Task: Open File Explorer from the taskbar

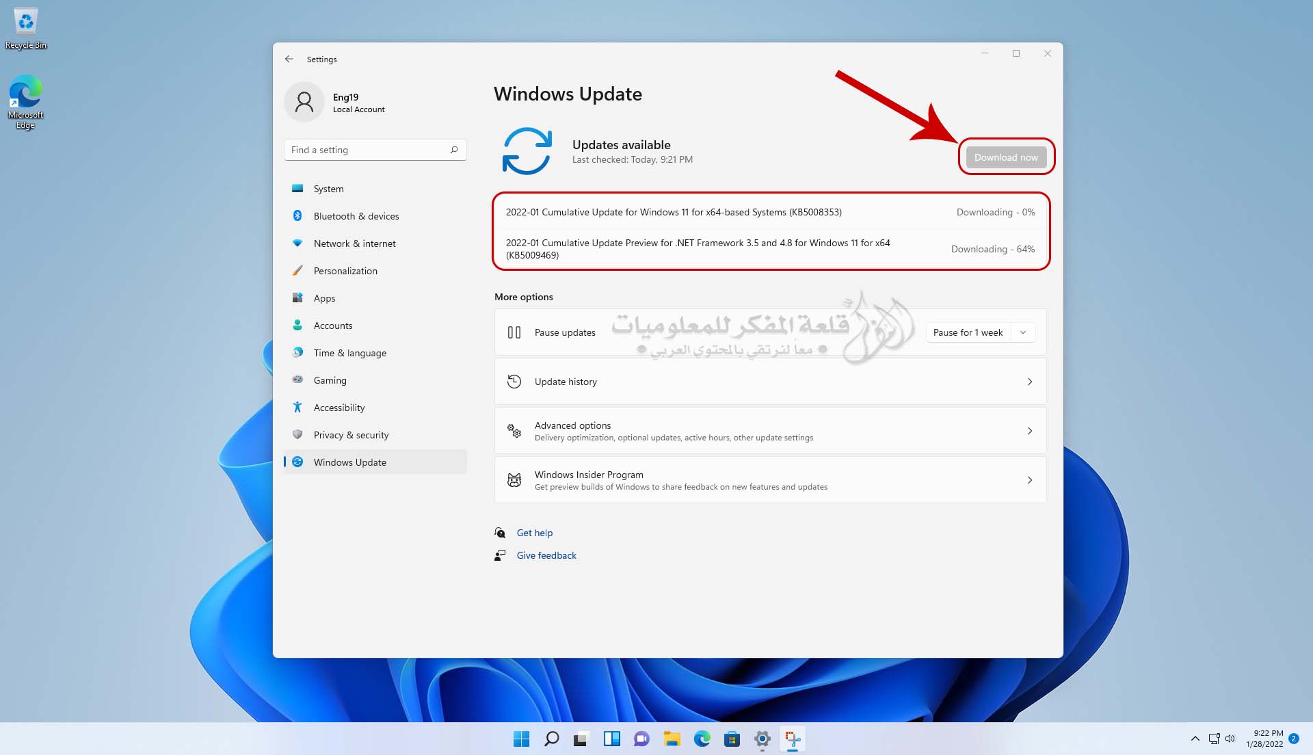Action: (x=672, y=739)
